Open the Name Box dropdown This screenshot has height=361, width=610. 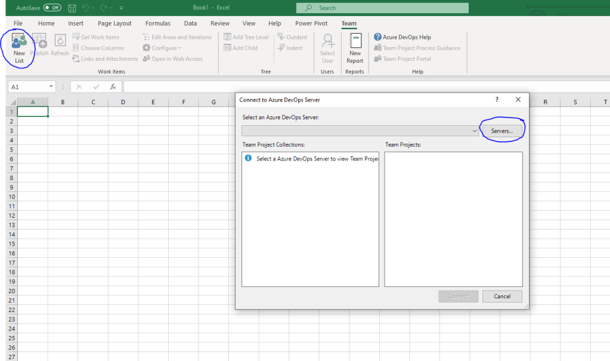coord(51,86)
